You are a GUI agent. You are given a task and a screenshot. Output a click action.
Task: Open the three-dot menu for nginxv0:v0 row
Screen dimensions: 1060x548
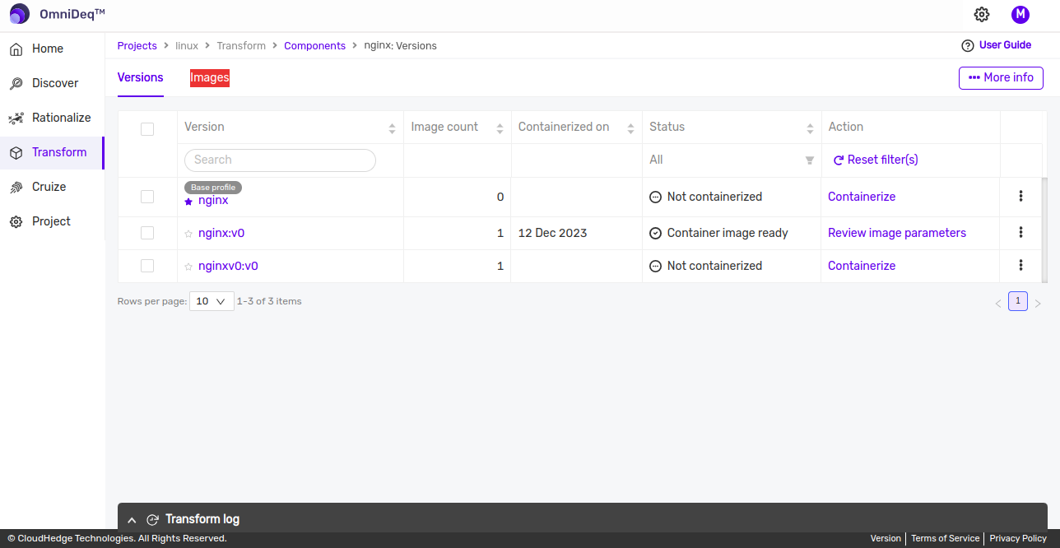click(1020, 265)
